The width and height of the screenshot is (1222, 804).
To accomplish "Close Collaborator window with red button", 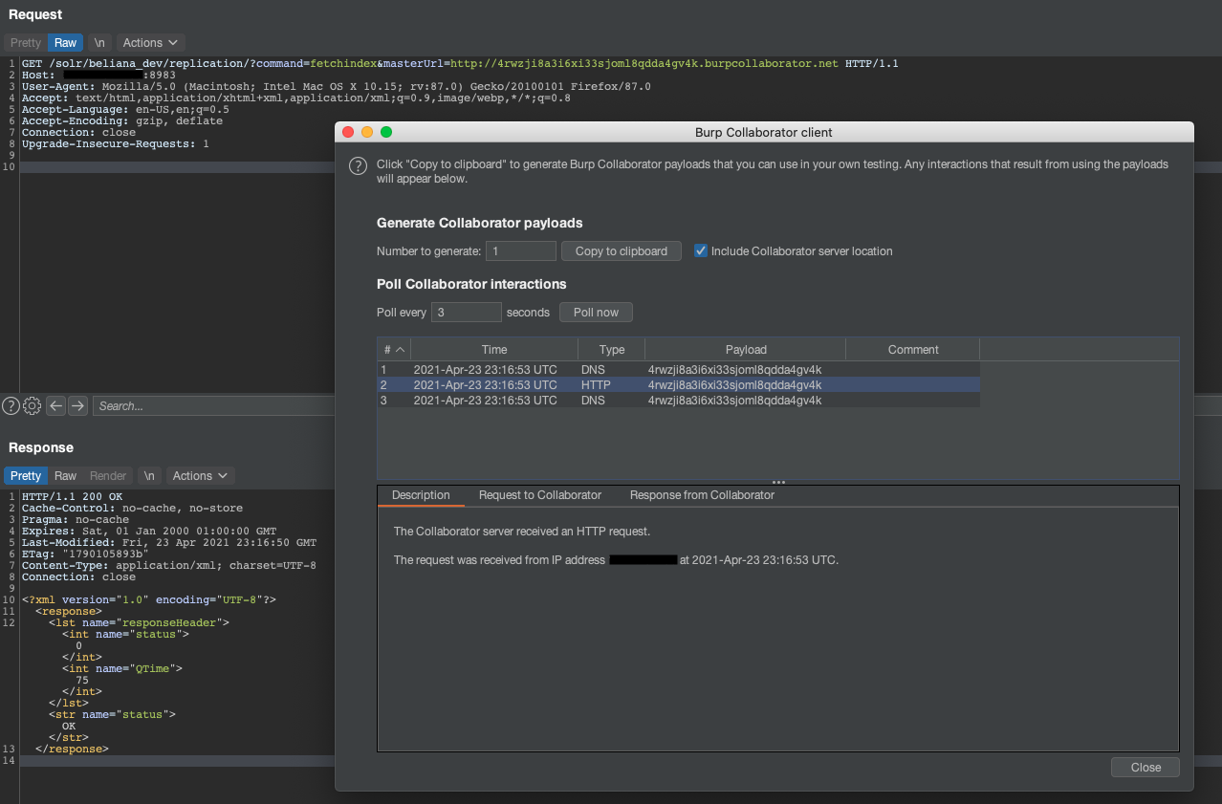I will coord(348,132).
